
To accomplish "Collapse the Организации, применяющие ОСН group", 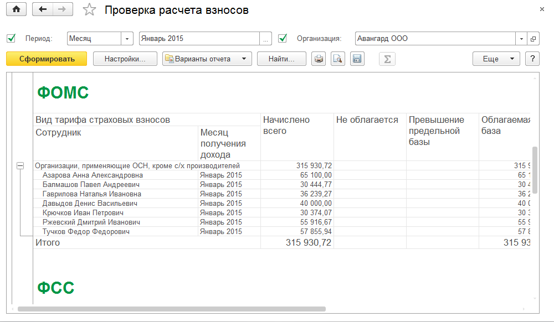I will point(20,165).
